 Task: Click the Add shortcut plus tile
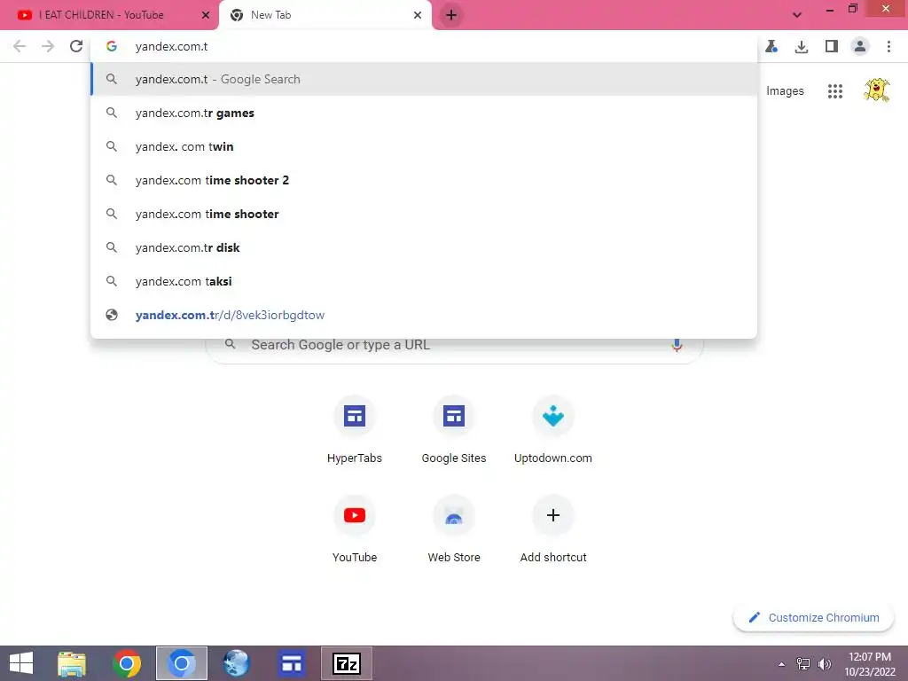pyautogui.click(x=553, y=530)
